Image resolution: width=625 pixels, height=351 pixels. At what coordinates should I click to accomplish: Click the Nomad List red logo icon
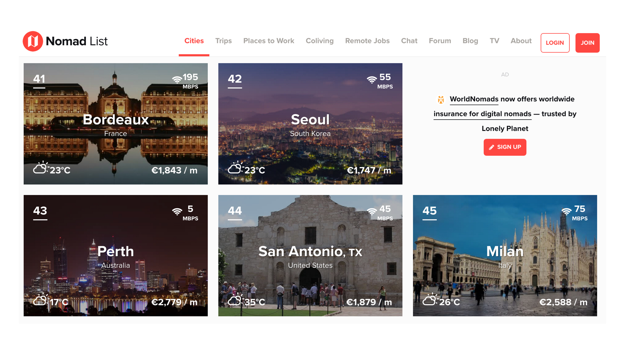[x=33, y=41]
